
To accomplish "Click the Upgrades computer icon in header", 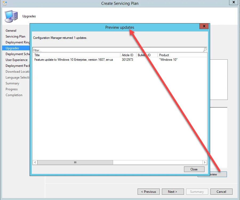I will click(11, 16).
